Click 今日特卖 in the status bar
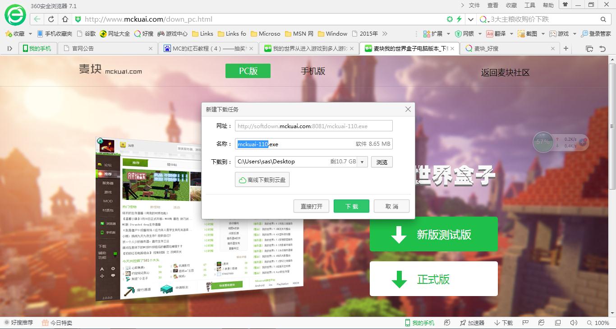 tap(57, 323)
